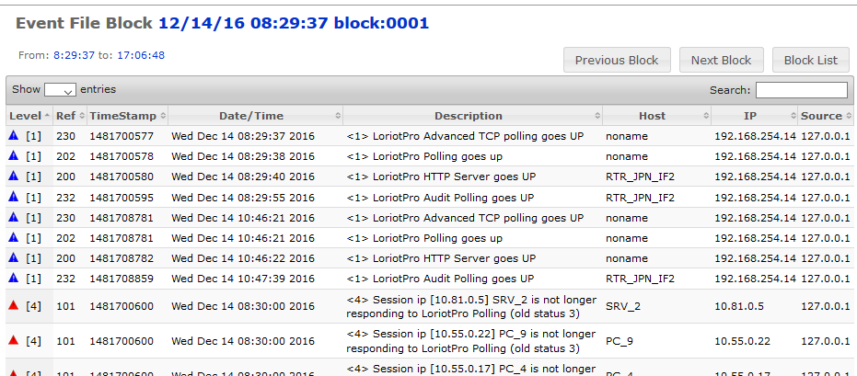Go to the Next Block
The image size is (857, 376).
721,61
